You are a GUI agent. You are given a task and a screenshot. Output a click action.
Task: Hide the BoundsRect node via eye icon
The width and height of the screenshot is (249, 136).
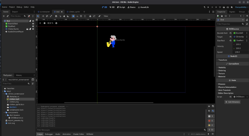tap(33, 24)
